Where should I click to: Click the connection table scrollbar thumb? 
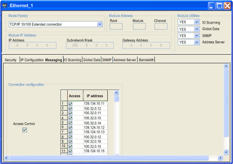tap(116, 99)
